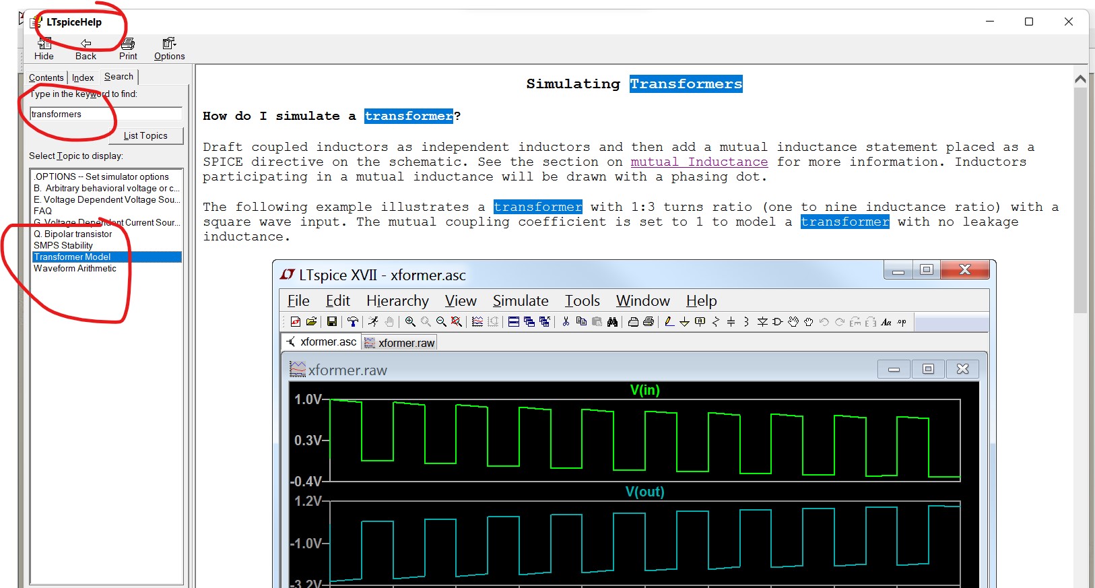This screenshot has width=1095, height=588.
Task: Switch to the Contents tab
Action: pyautogui.click(x=46, y=77)
